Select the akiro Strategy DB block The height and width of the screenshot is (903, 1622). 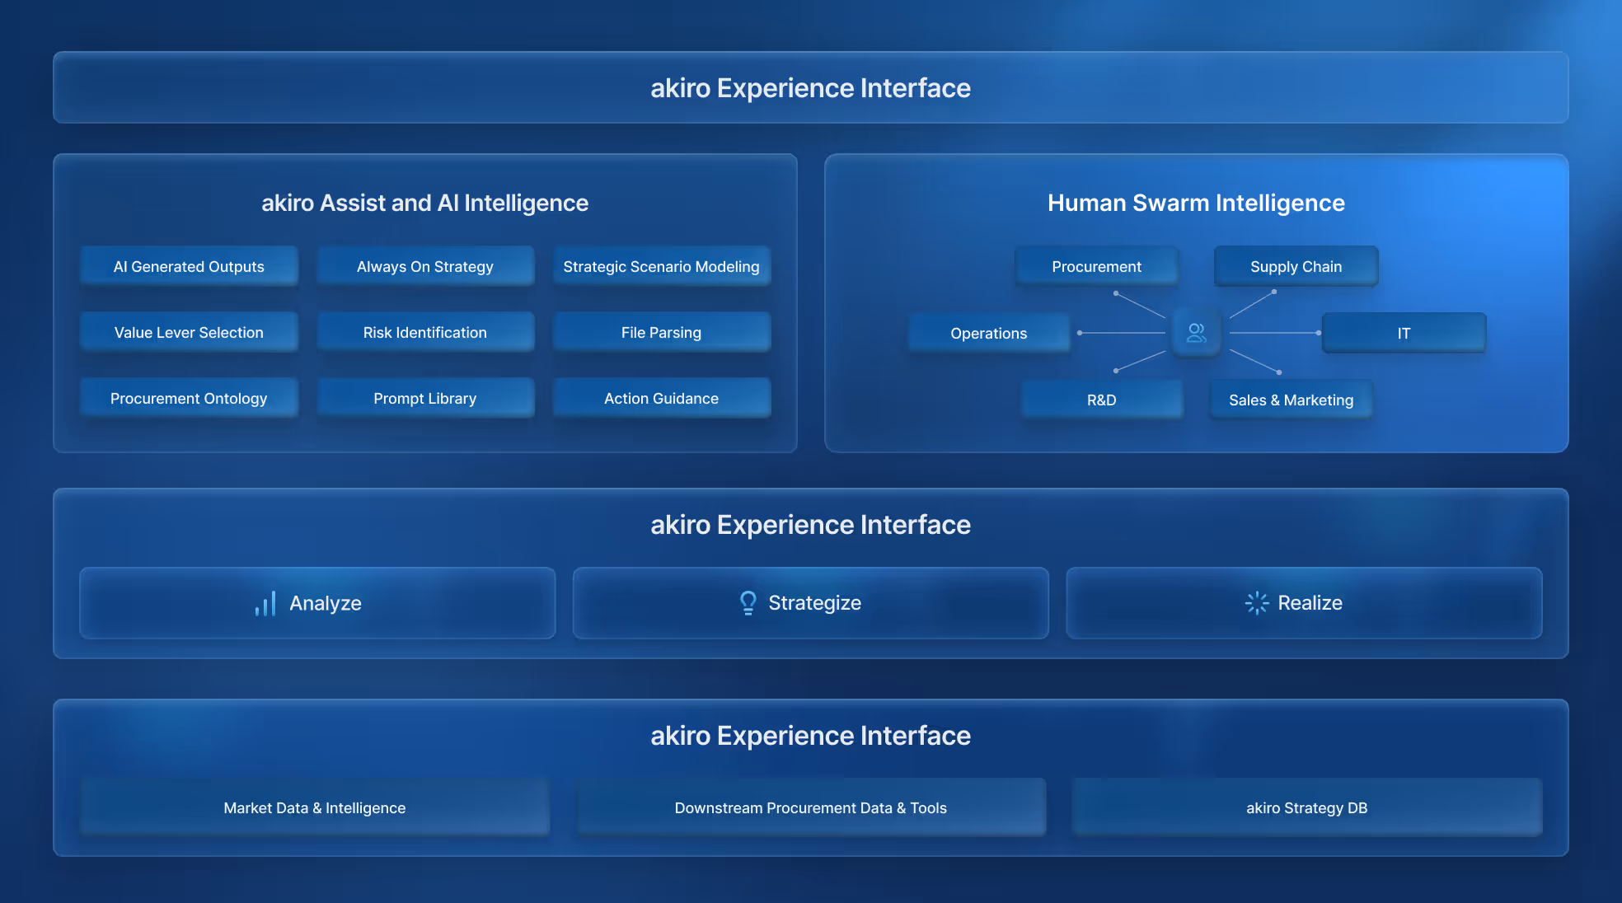[x=1306, y=807]
